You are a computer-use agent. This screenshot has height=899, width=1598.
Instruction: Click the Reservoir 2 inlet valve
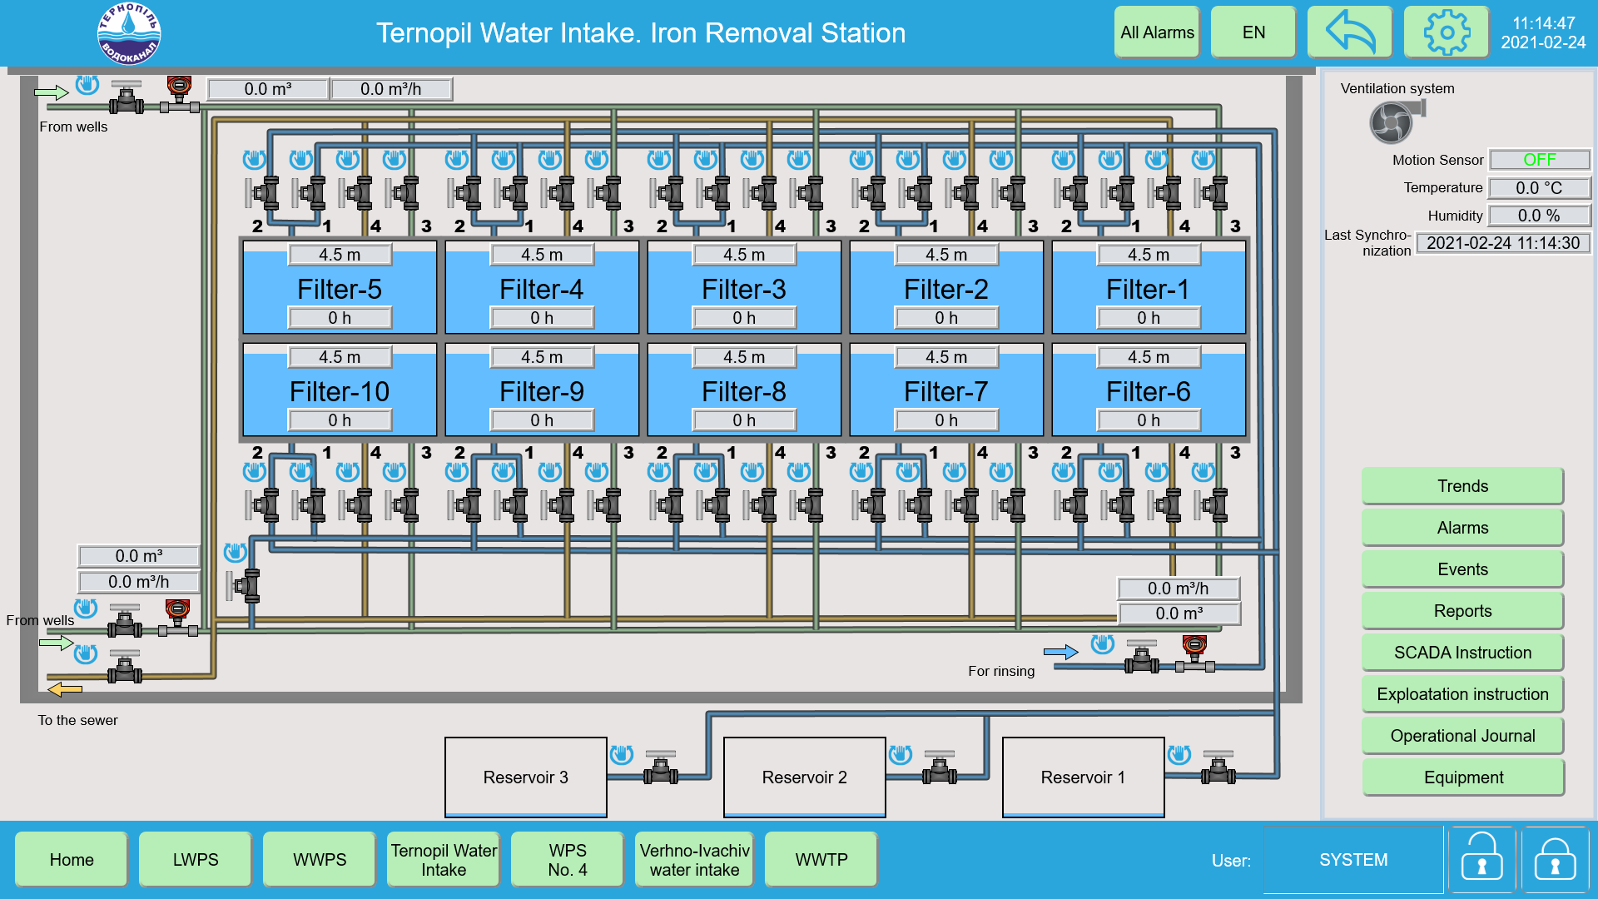939,770
